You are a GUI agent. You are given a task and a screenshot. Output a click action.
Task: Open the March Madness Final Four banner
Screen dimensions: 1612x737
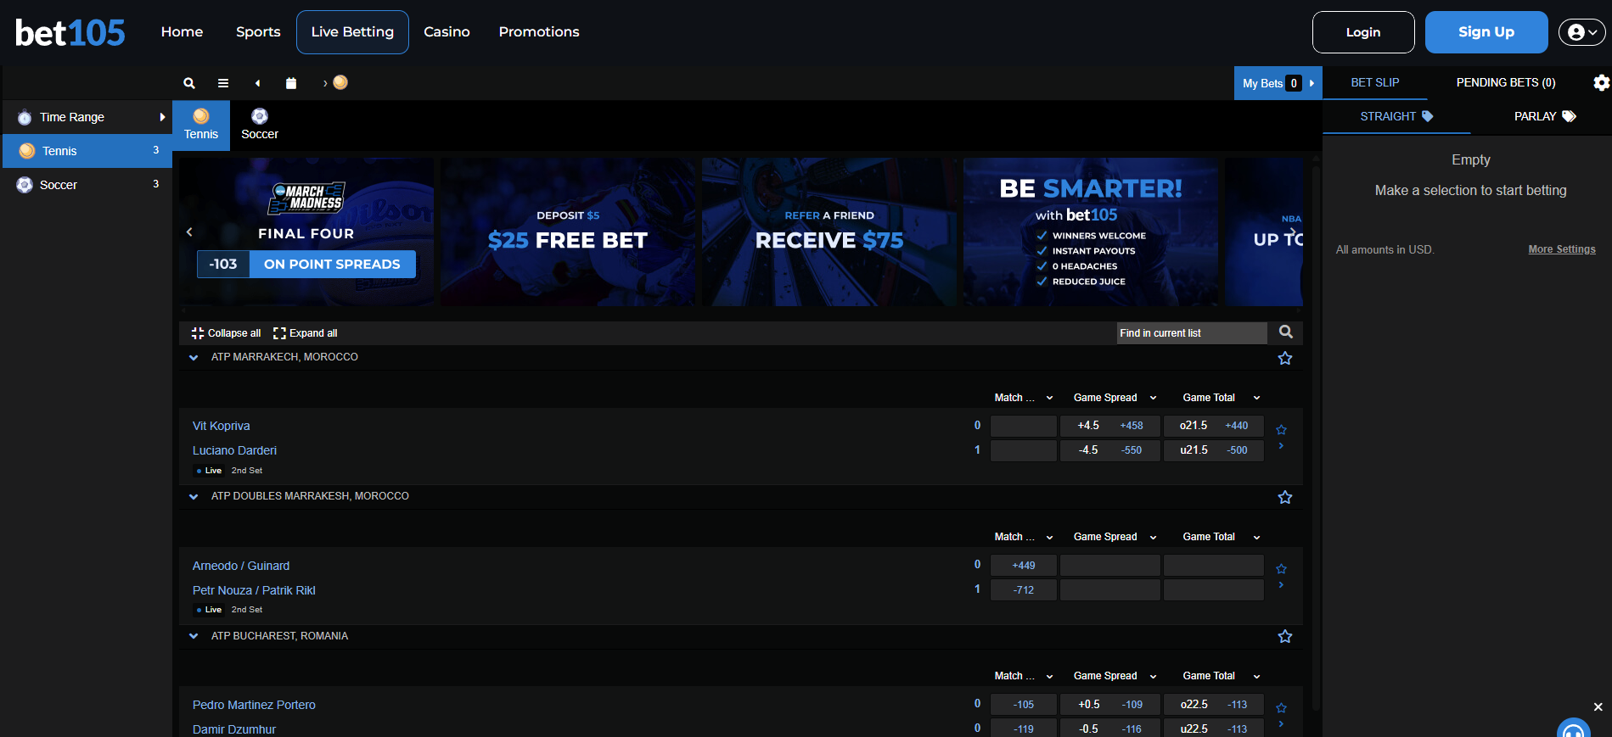click(306, 232)
